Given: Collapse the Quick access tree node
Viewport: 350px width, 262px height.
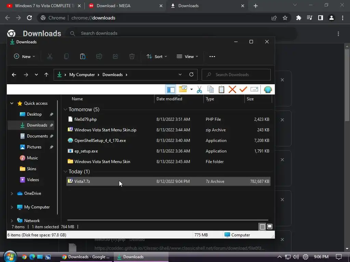Looking at the screenshot, I should (12, 103).
